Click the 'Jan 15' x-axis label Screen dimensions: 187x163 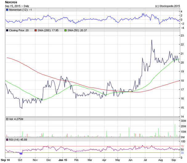click(63, 160)
